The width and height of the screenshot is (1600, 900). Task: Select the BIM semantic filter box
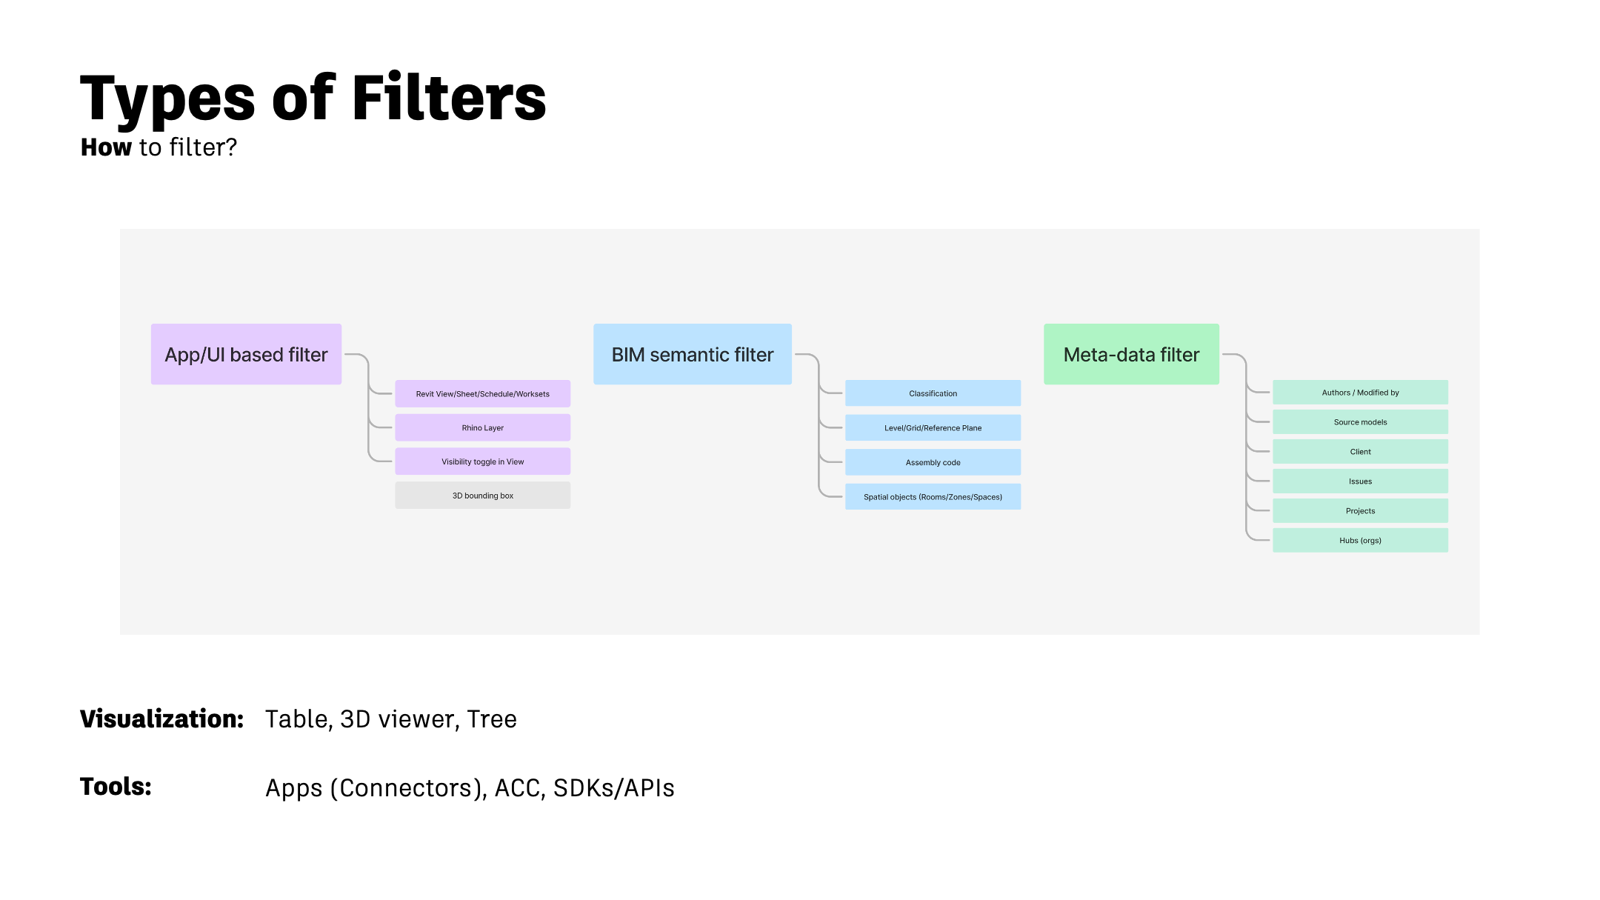coord(693,354)
